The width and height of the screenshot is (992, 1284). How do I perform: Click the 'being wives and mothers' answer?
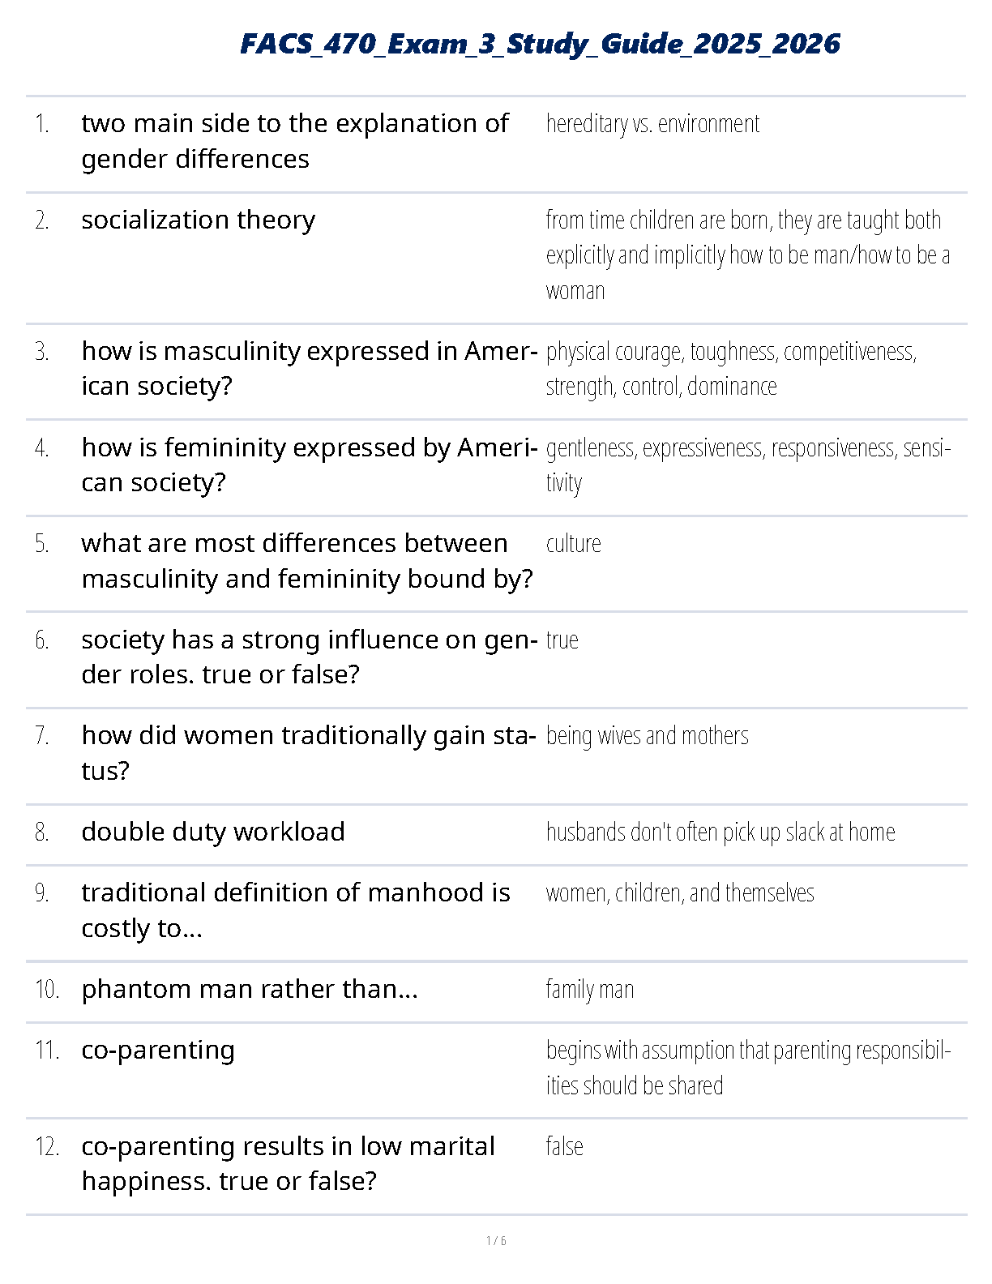(x=647, y=736)
